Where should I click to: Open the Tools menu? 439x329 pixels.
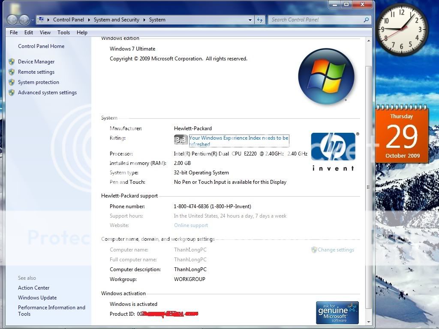(x=63, y=33)
